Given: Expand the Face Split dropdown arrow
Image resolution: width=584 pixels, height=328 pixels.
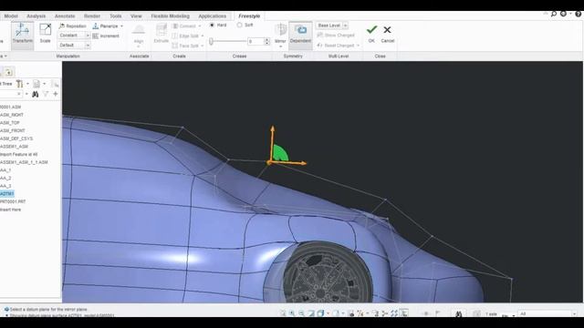Looking at the screenshot, I should 203,46.
